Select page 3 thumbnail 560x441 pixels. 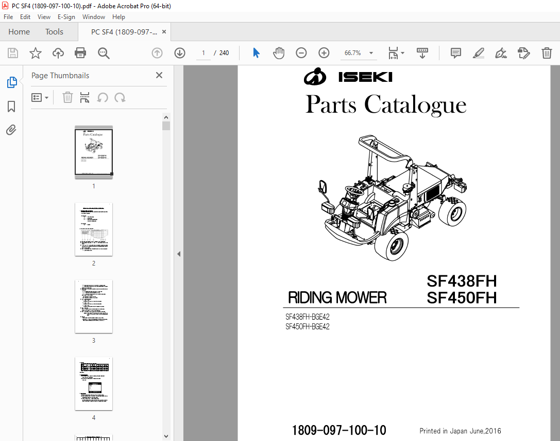(94, 307)
